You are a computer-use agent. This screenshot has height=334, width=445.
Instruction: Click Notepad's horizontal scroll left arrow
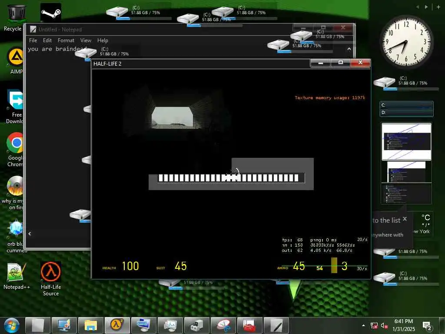coord(30,234)
